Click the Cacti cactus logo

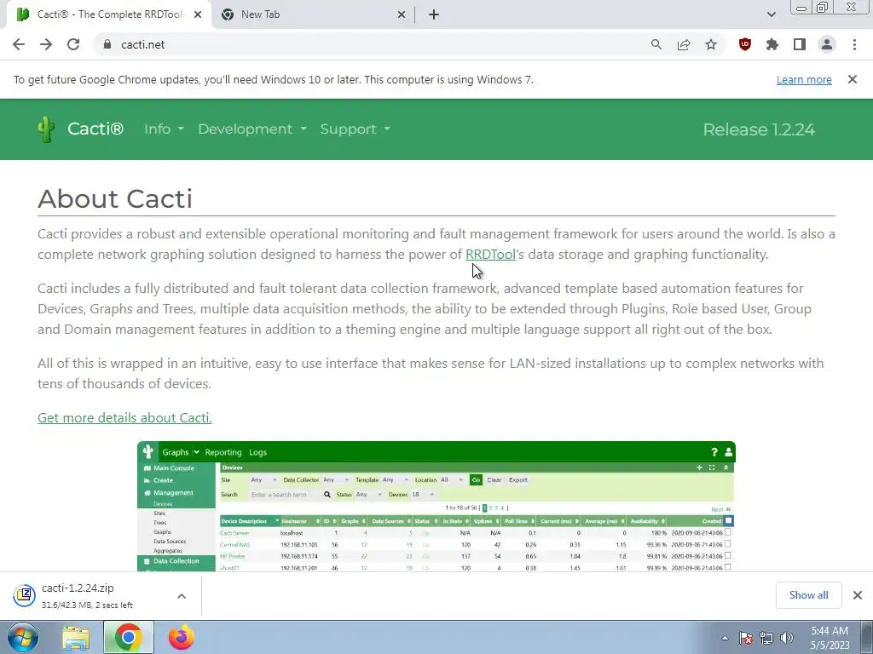(46, 129)
